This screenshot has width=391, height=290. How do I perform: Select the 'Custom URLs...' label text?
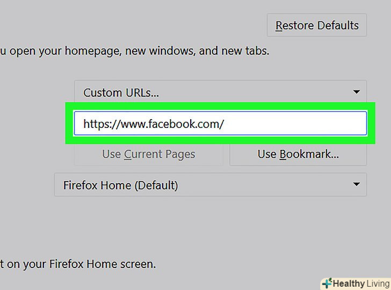[x=121, y=92]
